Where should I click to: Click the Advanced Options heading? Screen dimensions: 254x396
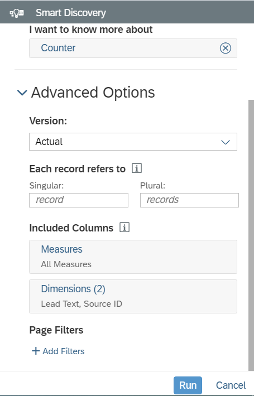click(x=93, y=93)
